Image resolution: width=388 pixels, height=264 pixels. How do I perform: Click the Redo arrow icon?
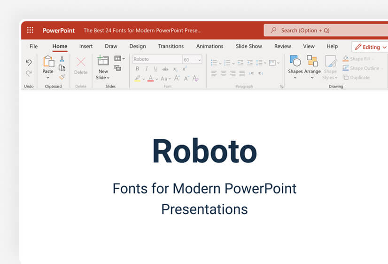tap(29, 73)
